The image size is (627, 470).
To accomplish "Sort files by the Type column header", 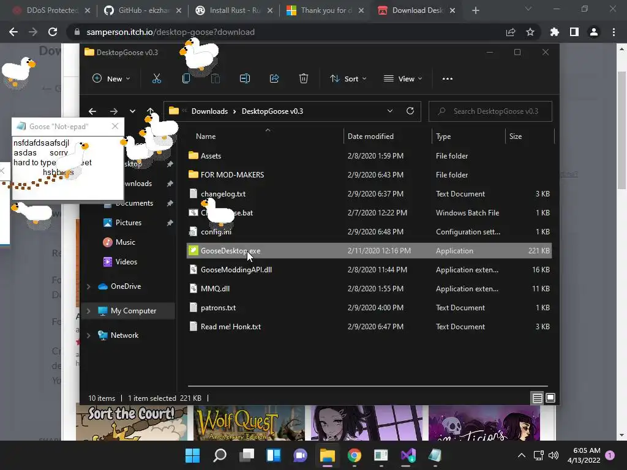I will pos(443,136).
